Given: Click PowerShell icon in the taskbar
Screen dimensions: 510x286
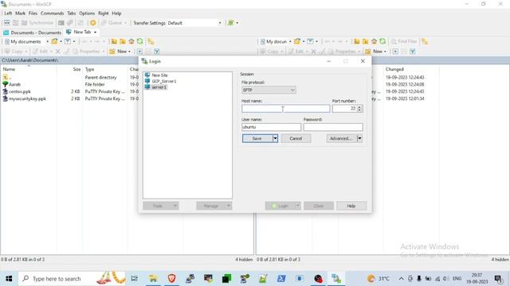Looking at the screenshot, I should click(x=281, y=278).
